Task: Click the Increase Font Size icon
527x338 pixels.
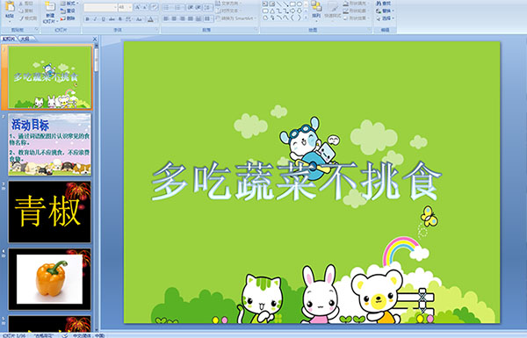Action: [138, 7]
